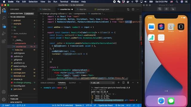This screenshot has width=191, height=107.
Task: Open Spotlight search in macOS menu bar
Action: [x=177, y=2]
